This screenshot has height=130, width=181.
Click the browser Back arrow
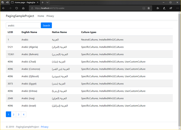point(3,8)
